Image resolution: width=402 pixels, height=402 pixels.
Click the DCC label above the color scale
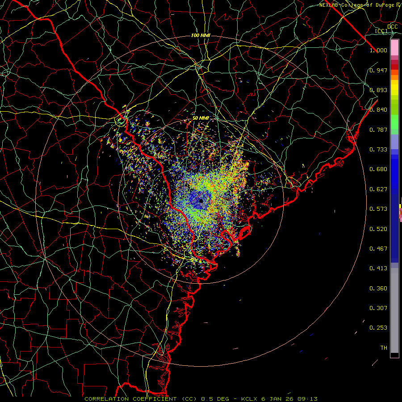(x=392, y=27)
